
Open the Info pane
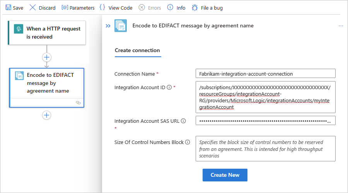176,8
